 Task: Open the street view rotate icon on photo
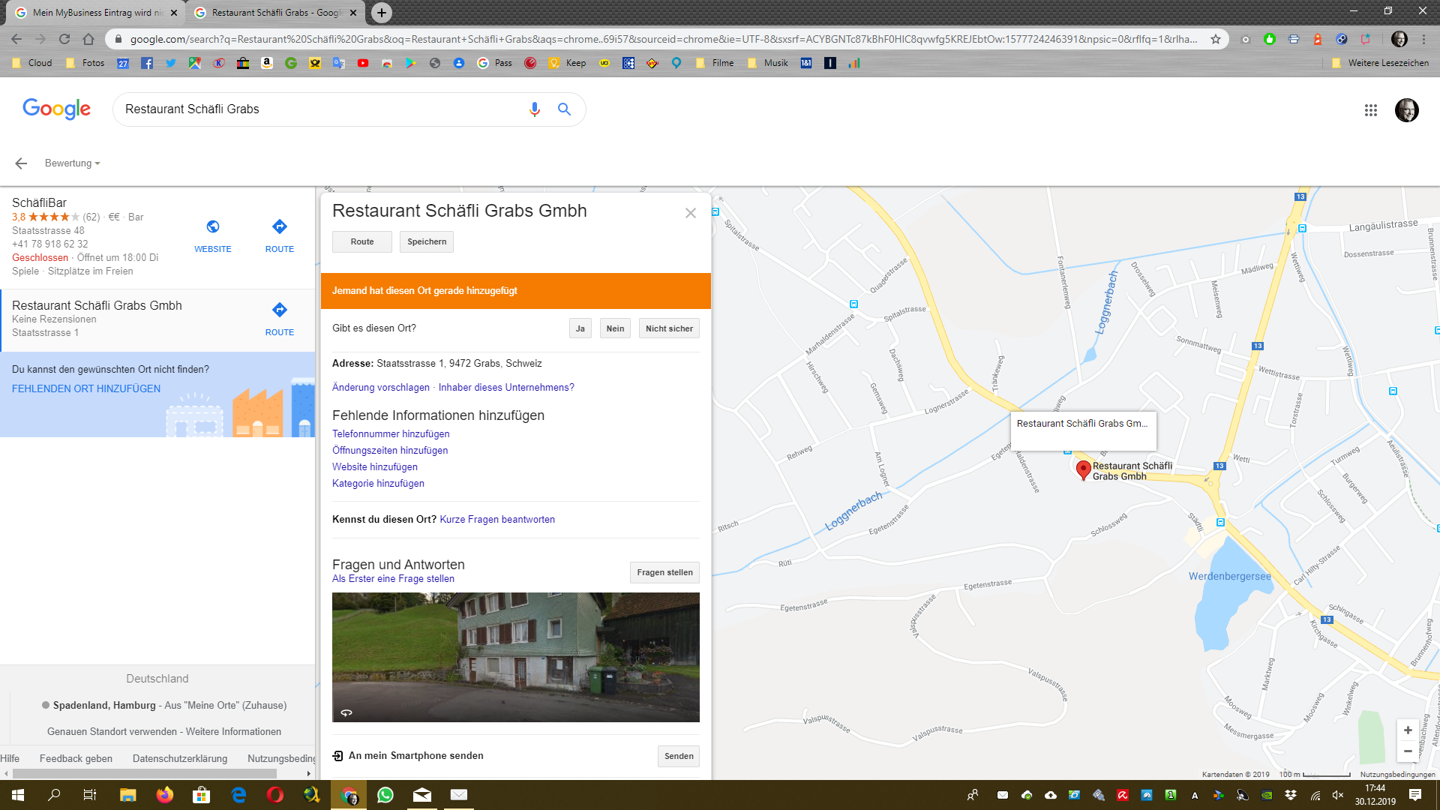[346, 712]
